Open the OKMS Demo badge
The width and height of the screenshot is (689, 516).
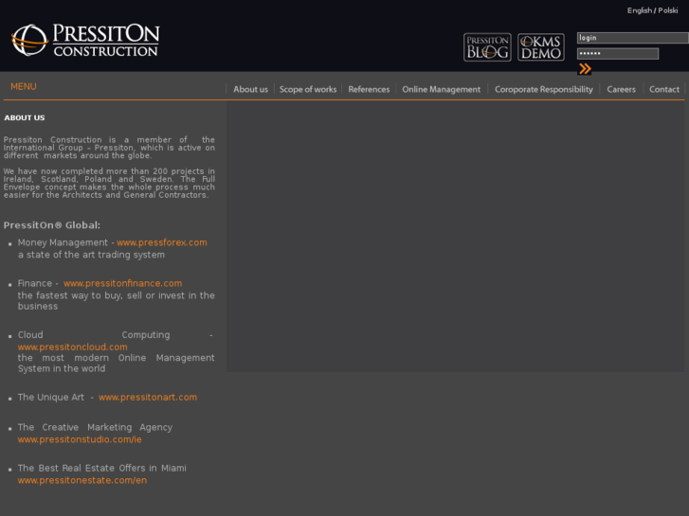541,47
